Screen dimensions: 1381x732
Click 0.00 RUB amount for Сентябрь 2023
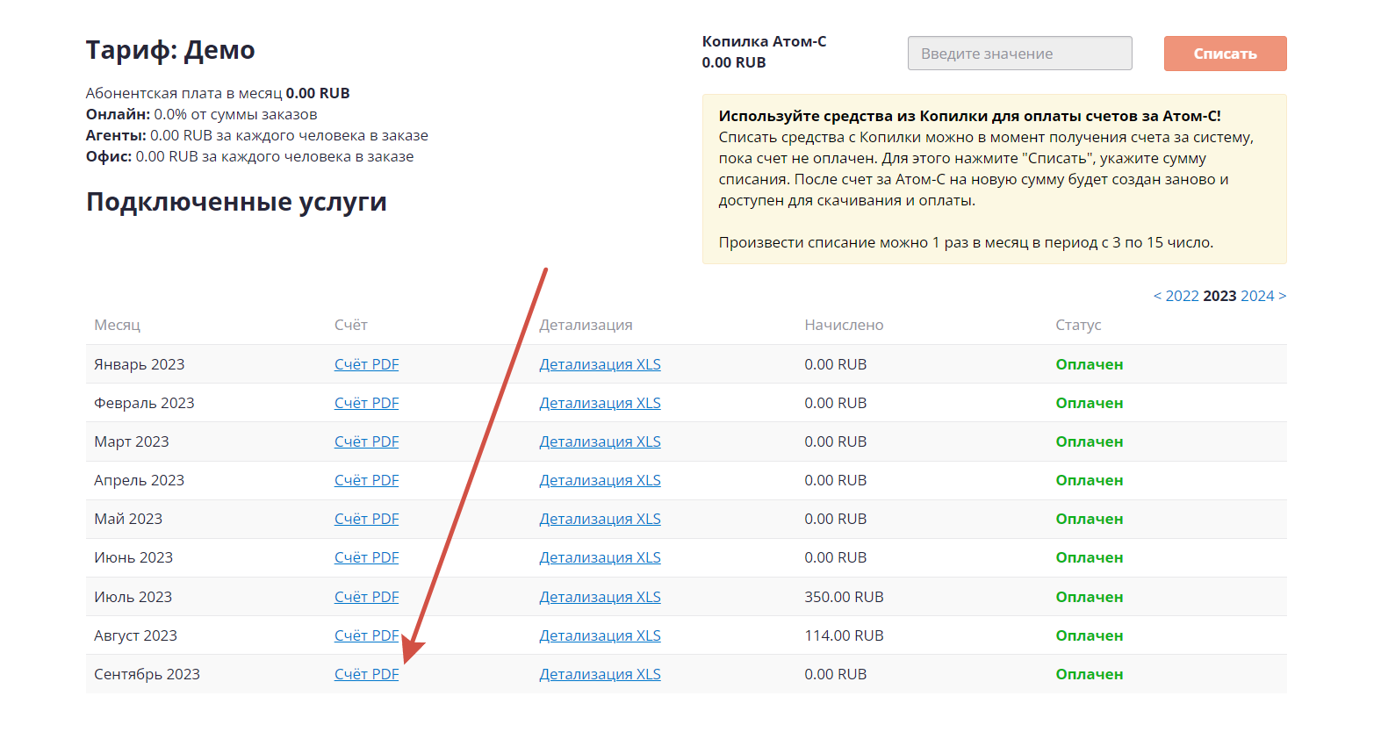click(x=835, y=674)
